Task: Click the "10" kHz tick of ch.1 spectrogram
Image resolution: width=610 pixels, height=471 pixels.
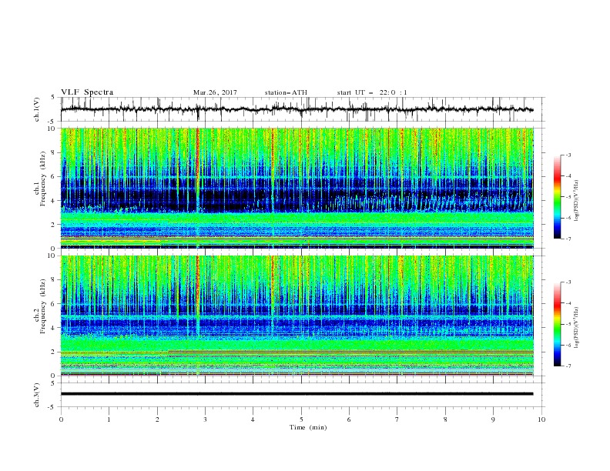Action: tap(52, 129)
